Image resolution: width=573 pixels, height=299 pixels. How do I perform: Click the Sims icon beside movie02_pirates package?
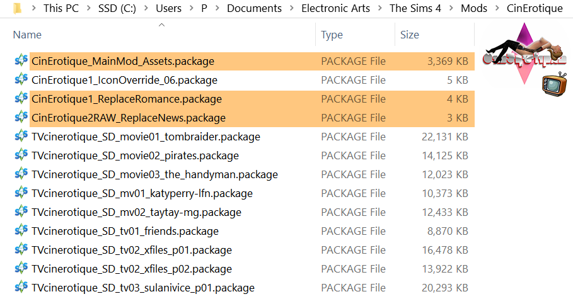point(21,155)
